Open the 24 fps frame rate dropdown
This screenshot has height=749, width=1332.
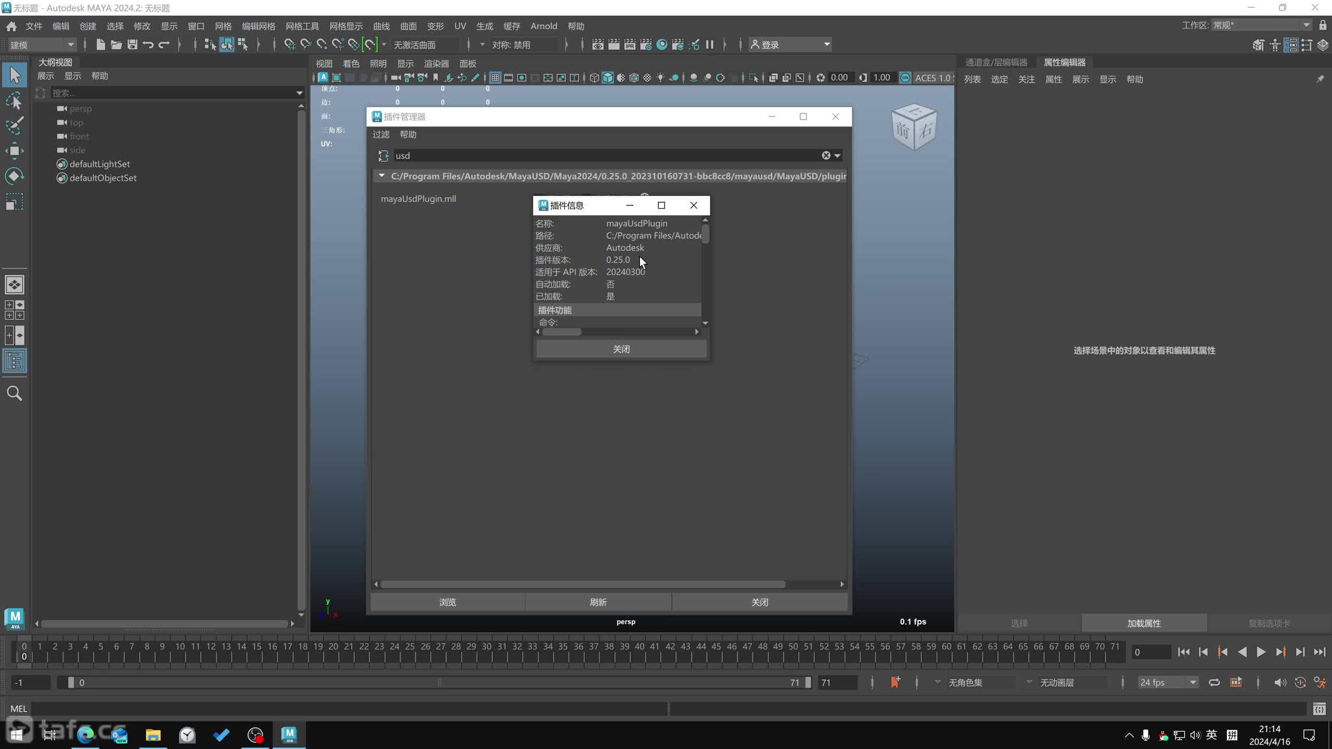[1168, 682]
